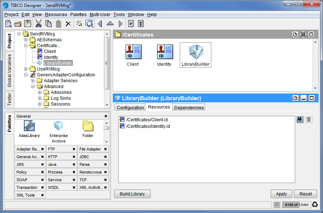The image size is (323, 213).
Task: Click the Build Library button
Action: [132, 194]
